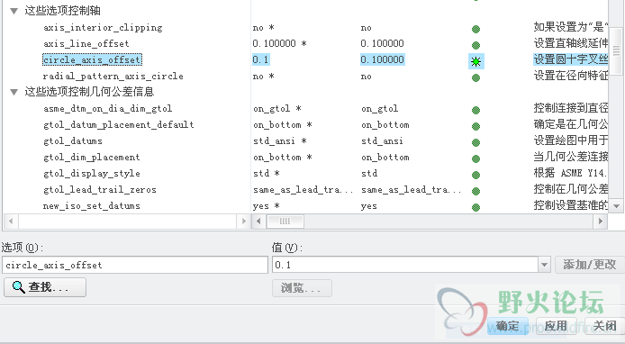The height and width of the screenshot is (344, 625).
Task: Click value 'std *' of gtol_display_style
Action: (267, 174)
